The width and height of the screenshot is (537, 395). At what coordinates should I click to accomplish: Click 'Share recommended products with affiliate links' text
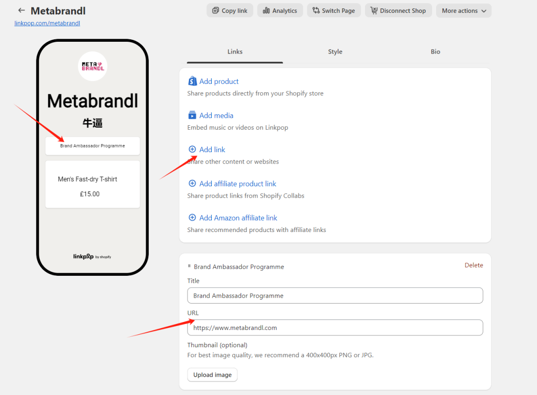pos(257,230)
